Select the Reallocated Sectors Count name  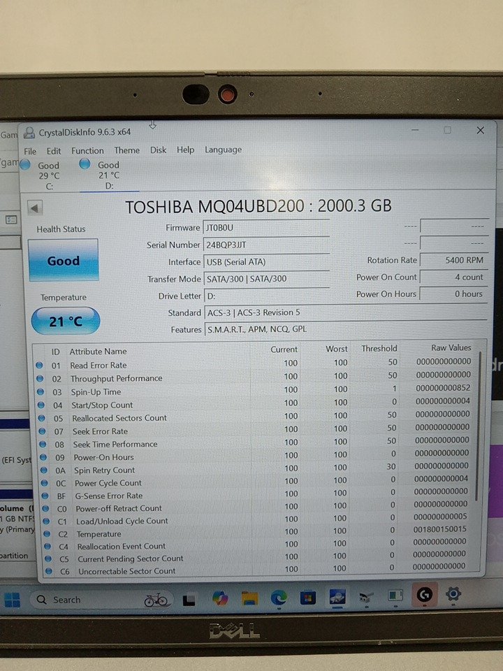(119, 418)
